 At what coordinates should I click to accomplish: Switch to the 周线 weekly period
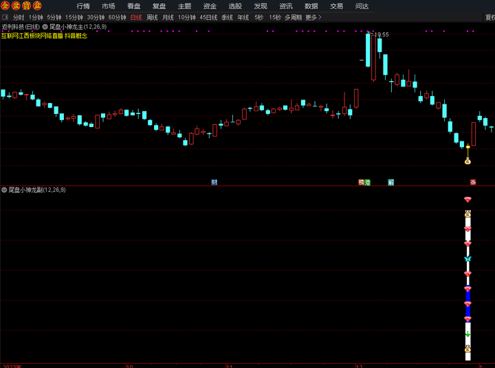tap(152, 17)
